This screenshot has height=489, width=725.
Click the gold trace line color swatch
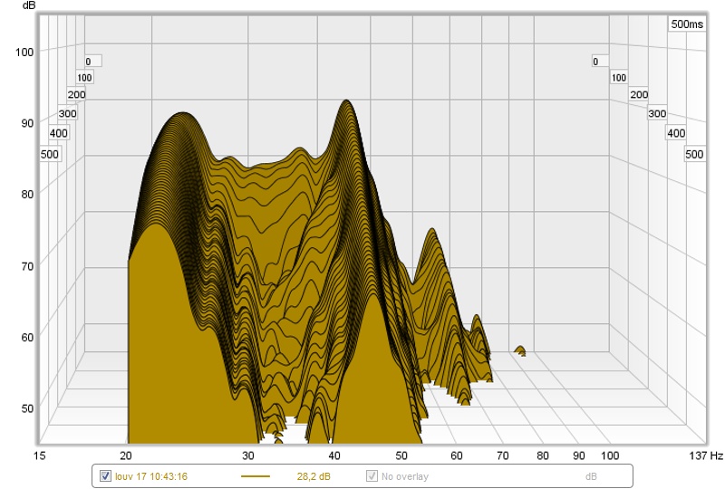click(x=256, y=475)
